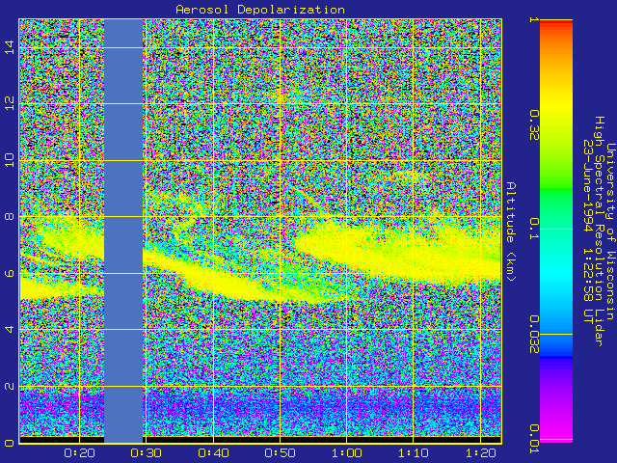Click altitude axis label 10
The height and width of the screenshot is (463, 617).
[x=10, y=160]
